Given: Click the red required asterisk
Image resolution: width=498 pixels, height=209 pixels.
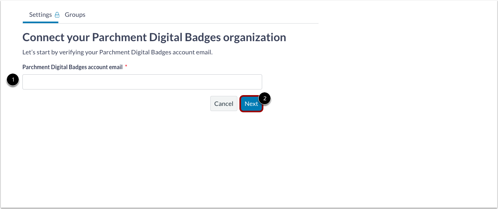Looking at the screenshot, I should (126, 67).
